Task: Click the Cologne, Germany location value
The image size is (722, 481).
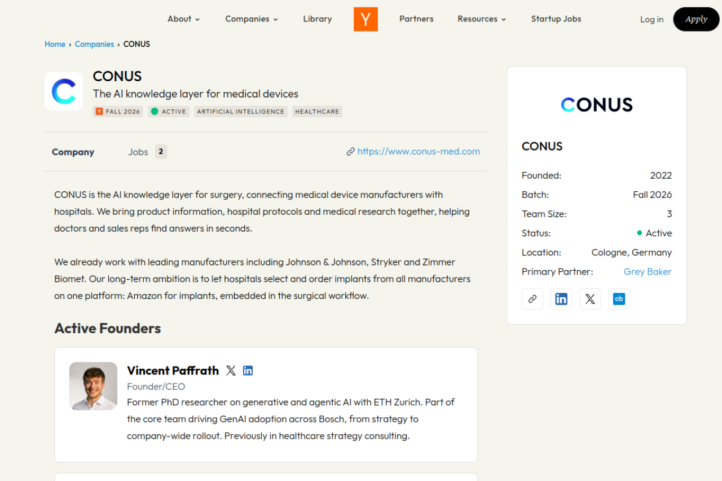Action: click(631, 252)
